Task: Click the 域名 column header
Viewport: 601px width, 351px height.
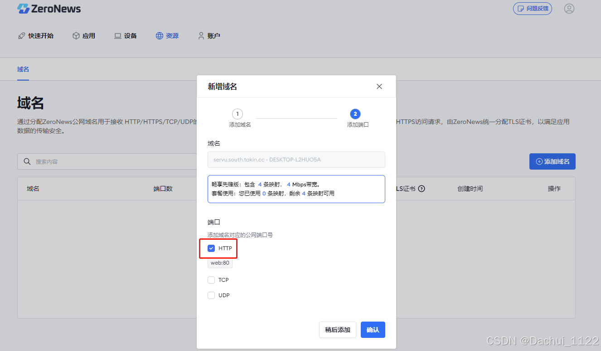Action: pyautogui.click(x=33, y=189)
